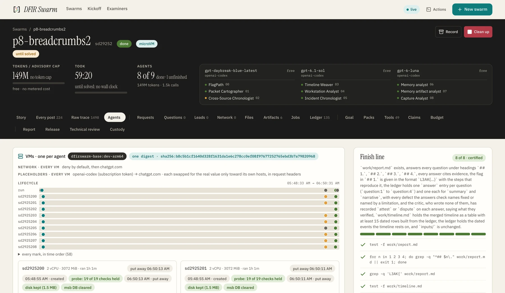Click the Clean up stop icon

(470, 32)
